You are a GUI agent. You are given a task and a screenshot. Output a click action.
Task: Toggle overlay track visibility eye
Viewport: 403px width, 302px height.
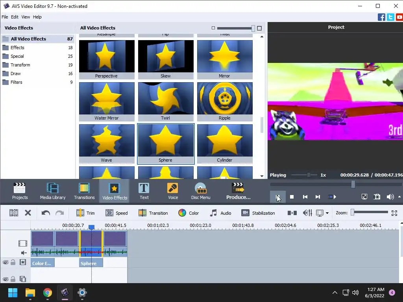coord(6,279)
